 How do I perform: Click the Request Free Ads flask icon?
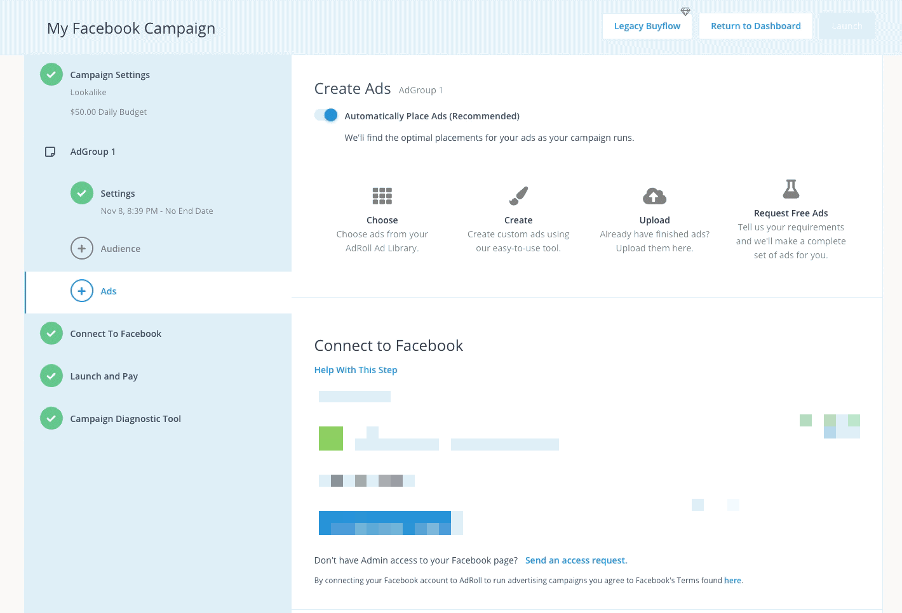pyautogui.click(x=791, y=189)
